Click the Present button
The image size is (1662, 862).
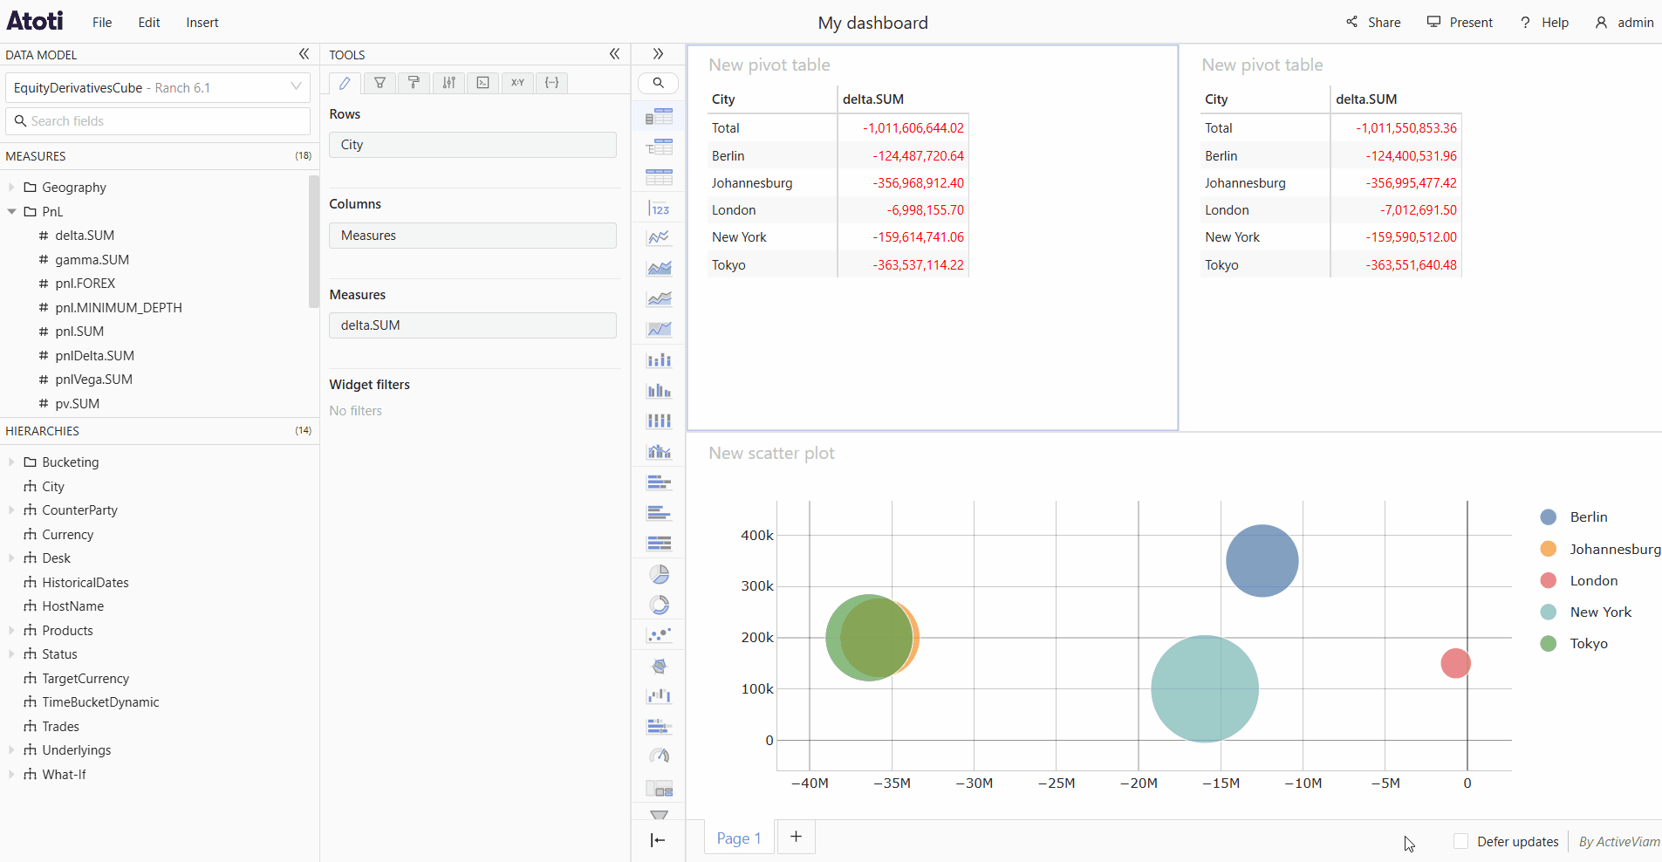[1460, 23]
